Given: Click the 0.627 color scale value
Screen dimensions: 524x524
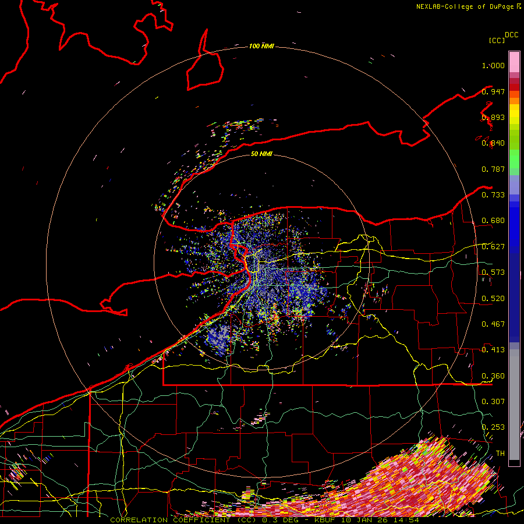Looking at the screenshot, I should [493, 247].
